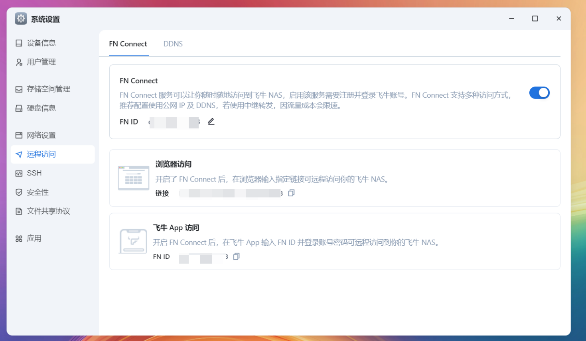Open SSH settings page
The height and width of the screenshot is (341, 586).
pyautogui.click(x=53, y=173)
